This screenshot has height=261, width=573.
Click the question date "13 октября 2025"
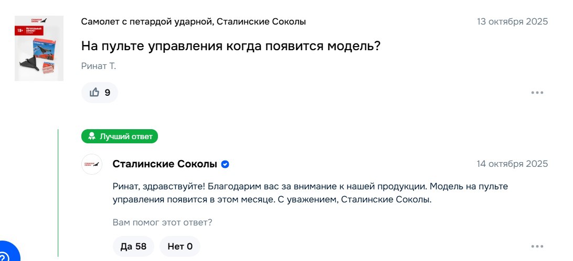512,21
